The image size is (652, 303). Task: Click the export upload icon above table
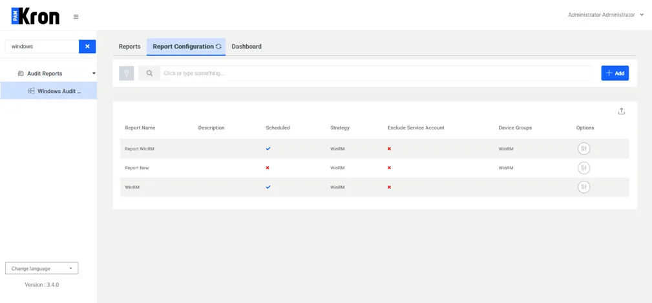[621, 111]
